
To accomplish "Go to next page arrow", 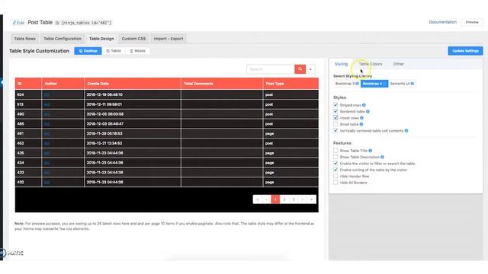I will [303, 199].
